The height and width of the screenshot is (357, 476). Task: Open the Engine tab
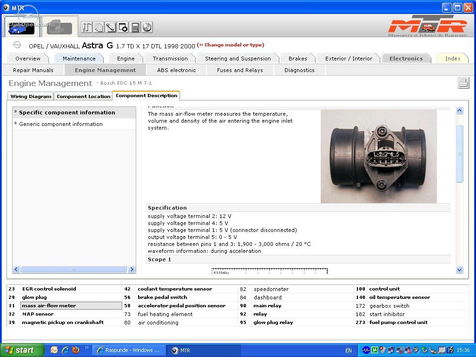pos(126,59)
